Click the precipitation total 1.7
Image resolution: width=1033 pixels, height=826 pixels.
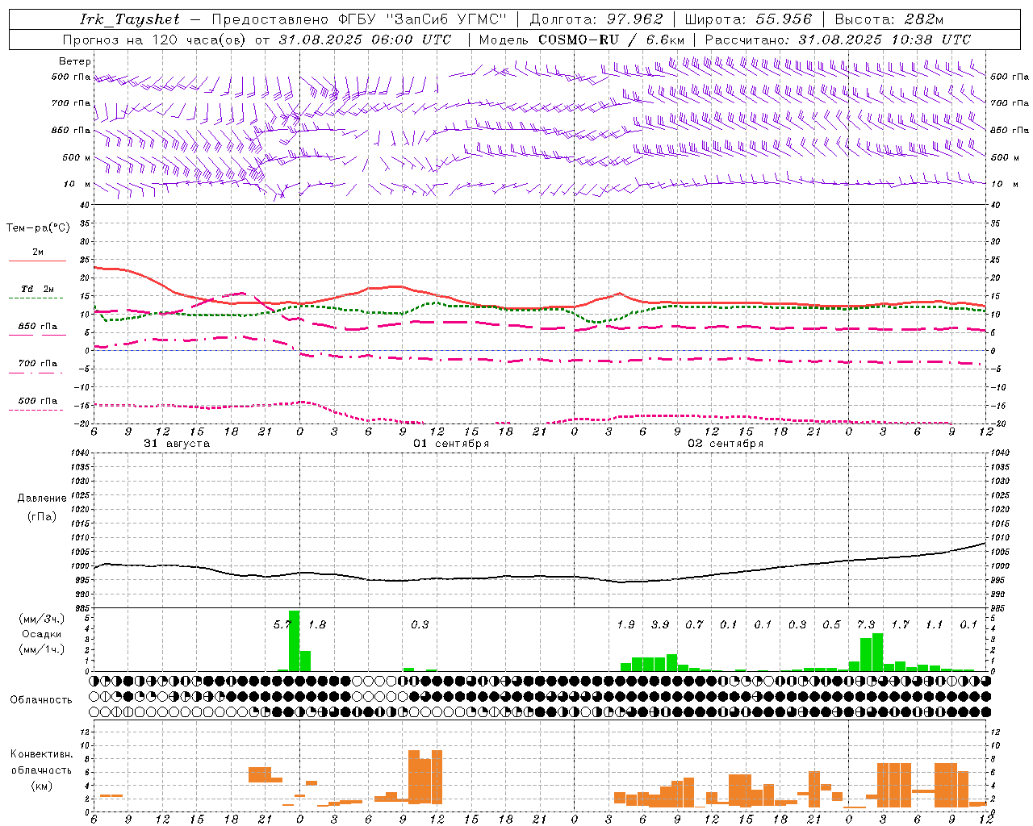[900, 624]
